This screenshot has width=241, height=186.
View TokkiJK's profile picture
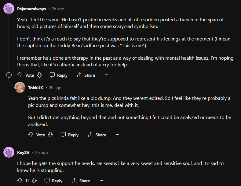pyautogui.click(x=20, y=88)
